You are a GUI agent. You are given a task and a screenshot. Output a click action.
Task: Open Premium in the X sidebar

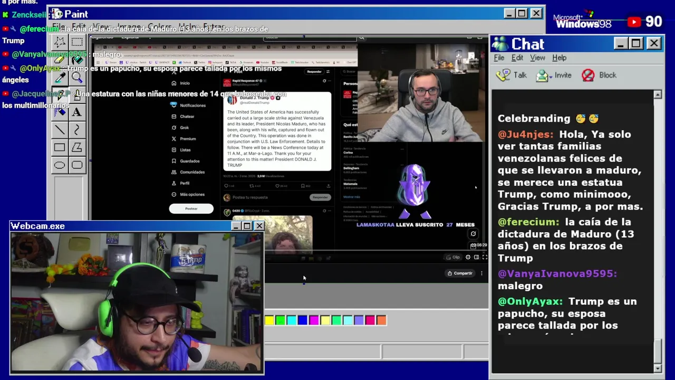183,138
